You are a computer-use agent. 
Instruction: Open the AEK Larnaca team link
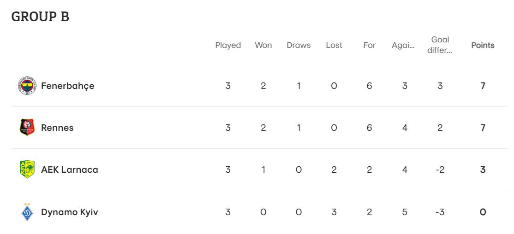click(x=70, y=170)
